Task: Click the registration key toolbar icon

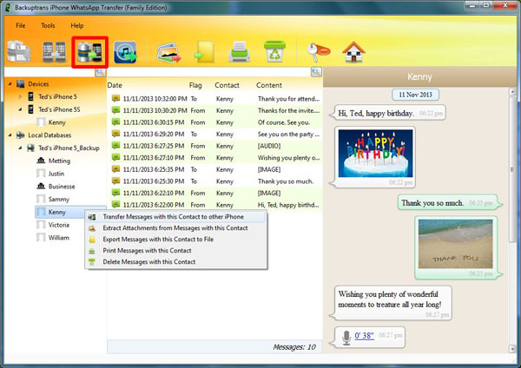Action: [x=318, y=52]
